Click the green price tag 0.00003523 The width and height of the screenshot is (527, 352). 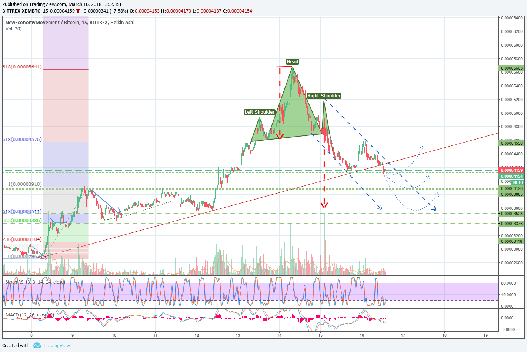pyautogui.click(x=511, y=214)
